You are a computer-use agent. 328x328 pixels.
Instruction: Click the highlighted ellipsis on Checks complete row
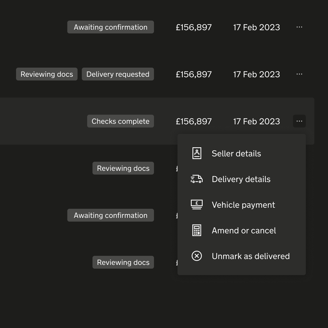click(299, 121)
